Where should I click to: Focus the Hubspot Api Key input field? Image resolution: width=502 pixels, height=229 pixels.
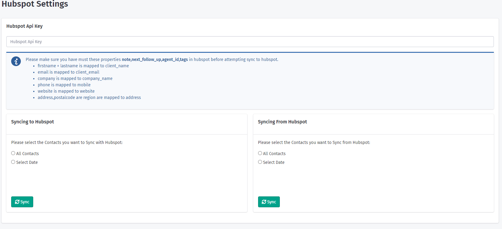250,42
